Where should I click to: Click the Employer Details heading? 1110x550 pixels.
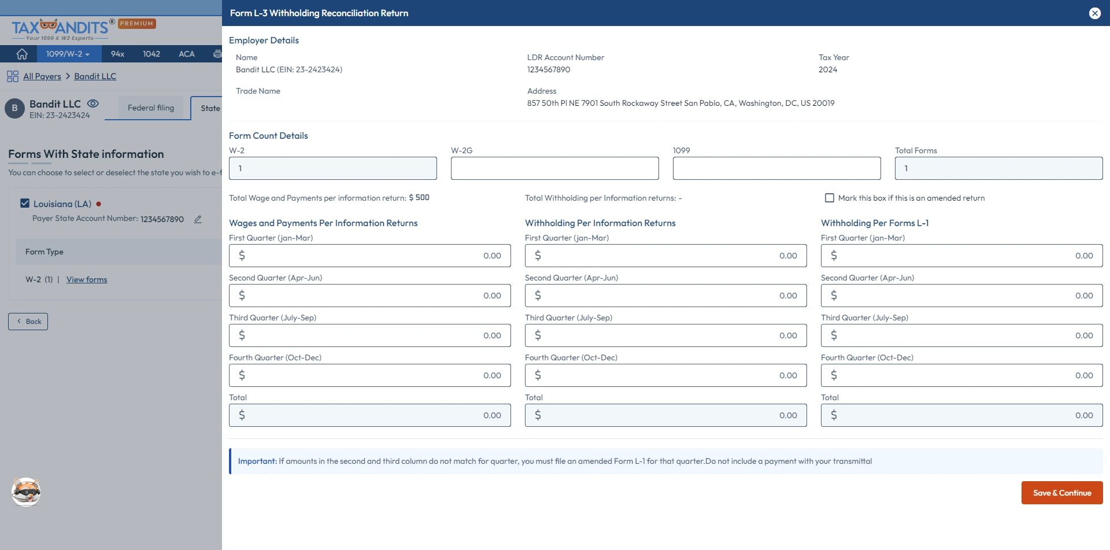tap(264, 40)
